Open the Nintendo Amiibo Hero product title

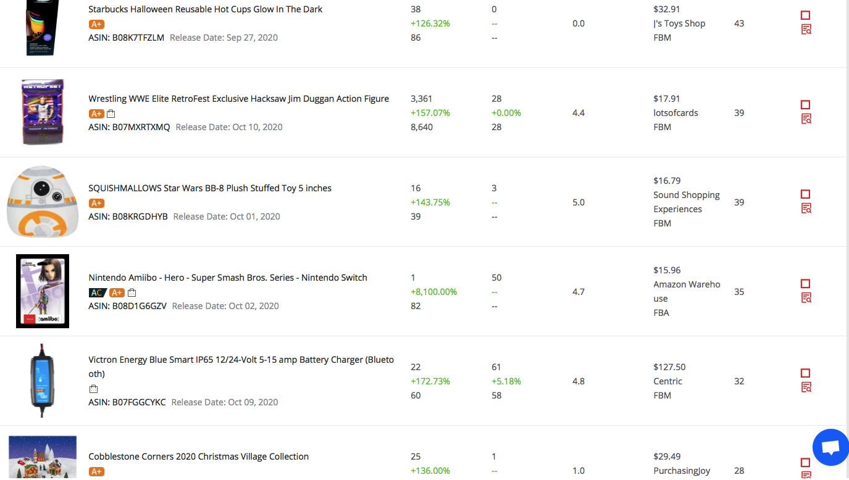[228, 278]
